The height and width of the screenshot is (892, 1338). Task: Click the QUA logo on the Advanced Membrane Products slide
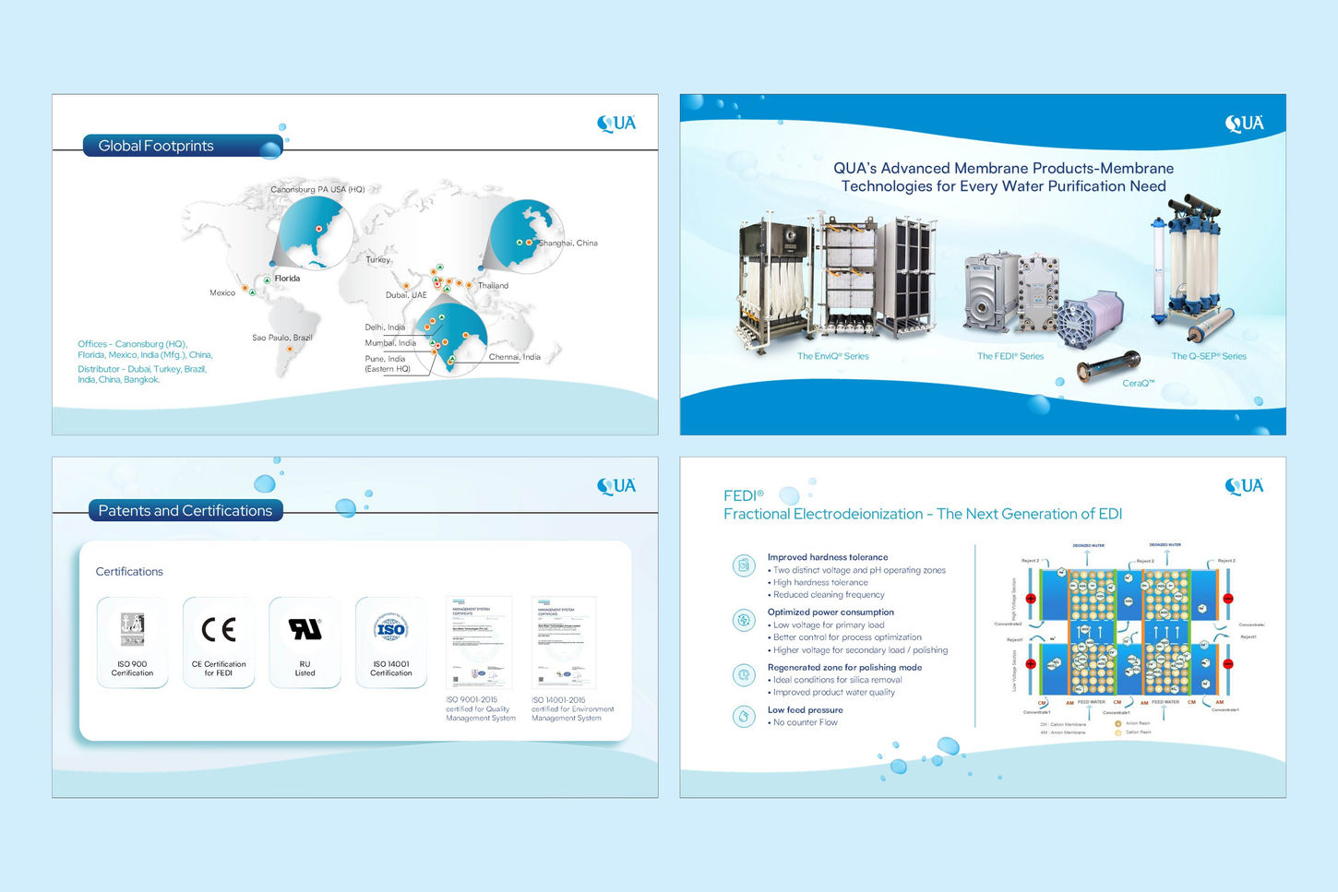click(1244, 124)
